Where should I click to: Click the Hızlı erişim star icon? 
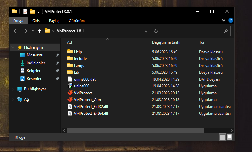[20, 47]
